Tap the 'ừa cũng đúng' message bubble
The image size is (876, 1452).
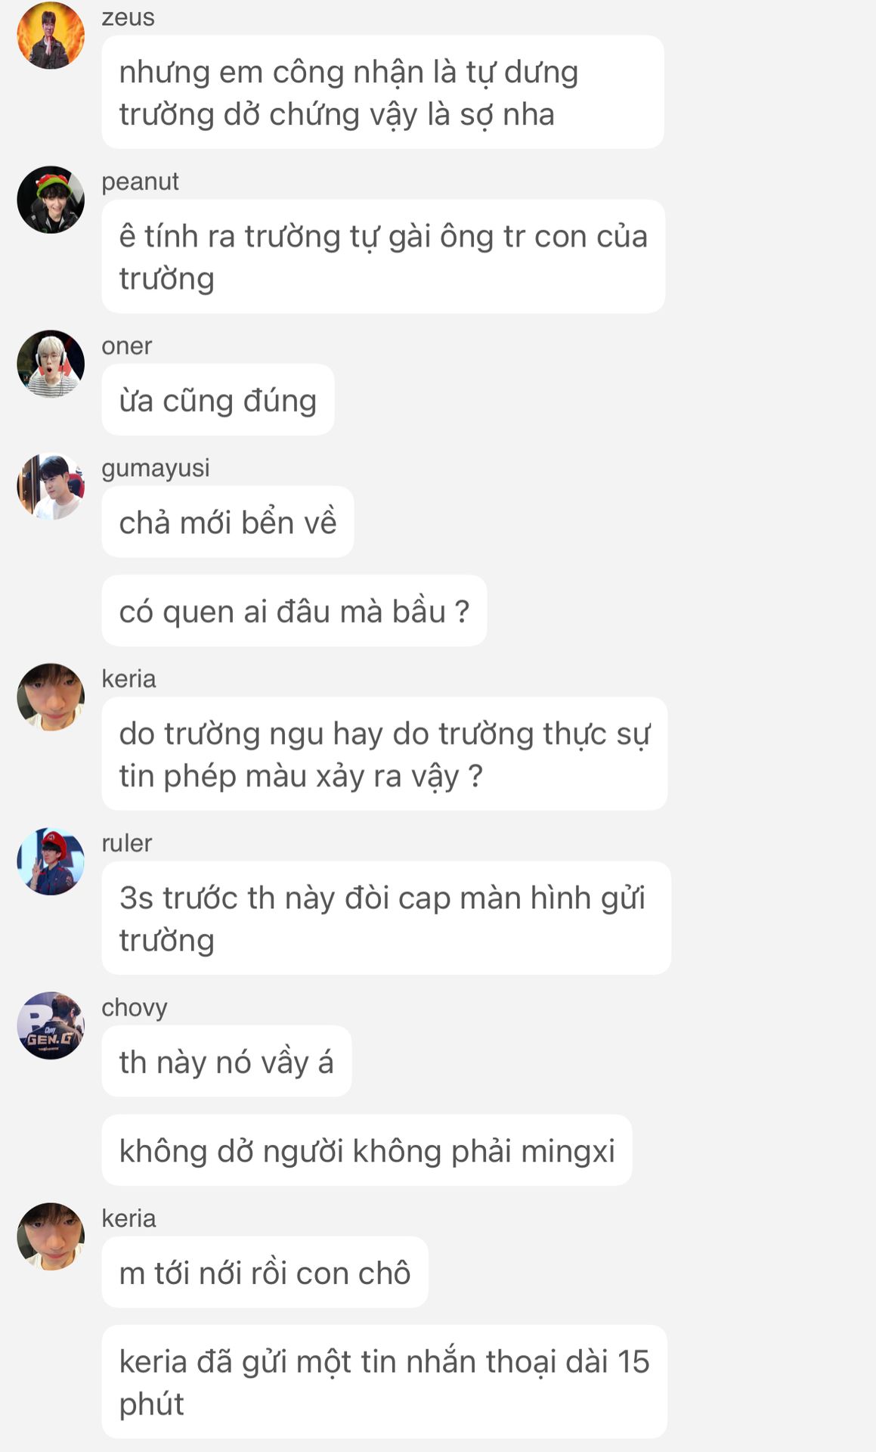tap(218, 400)
